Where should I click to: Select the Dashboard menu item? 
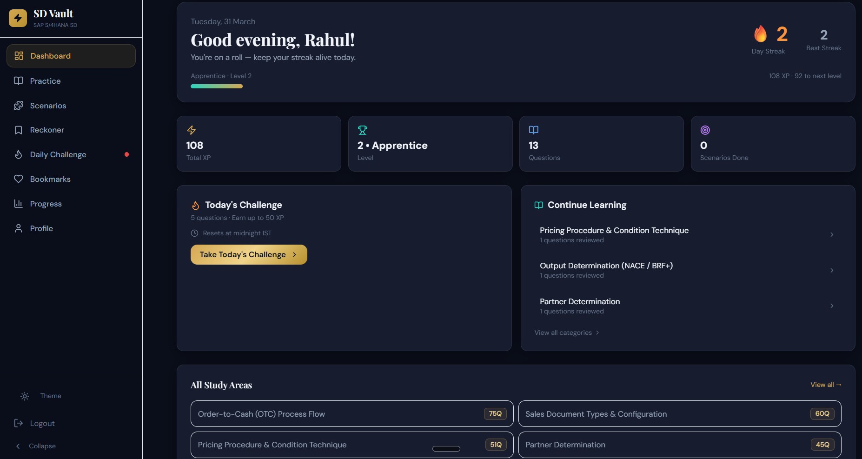pos(71,56)
